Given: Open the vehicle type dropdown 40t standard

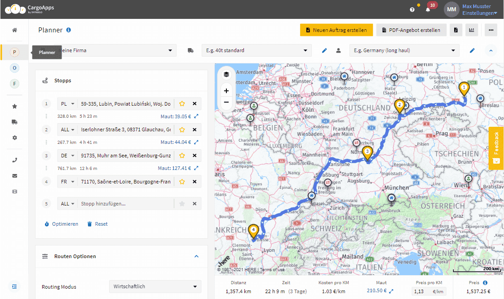Looking at the screenshot, I should pyautogui.click(x=256, y=50).
